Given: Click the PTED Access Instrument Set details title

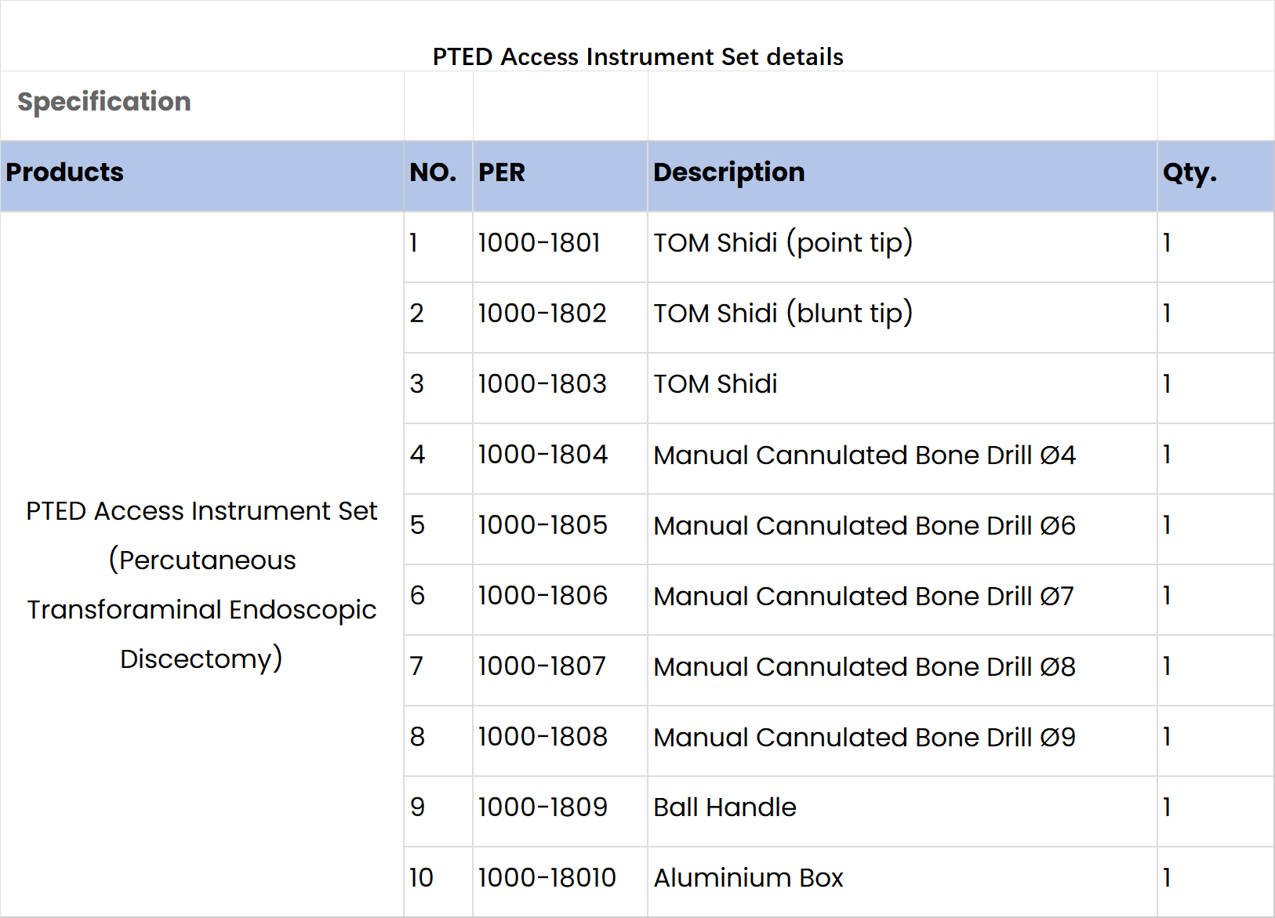Looking at the screenshot, I should 637,56.
